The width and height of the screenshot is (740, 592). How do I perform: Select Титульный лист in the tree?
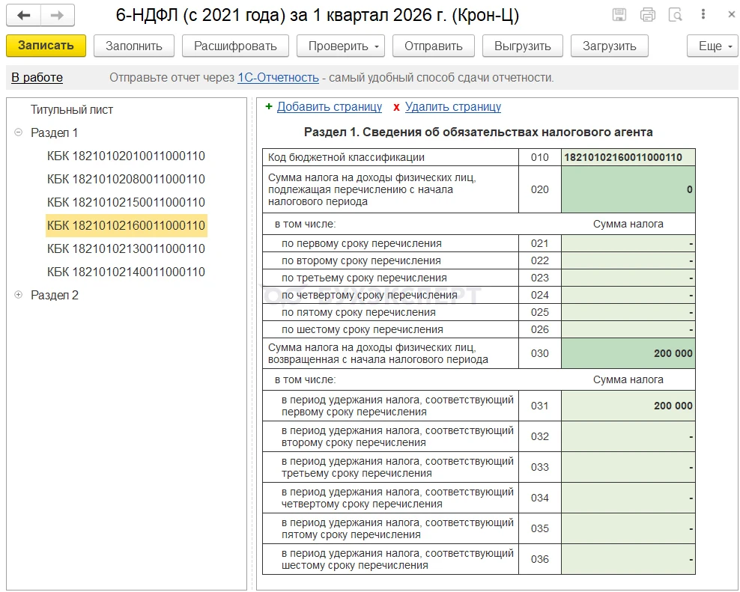click(72, 109)
